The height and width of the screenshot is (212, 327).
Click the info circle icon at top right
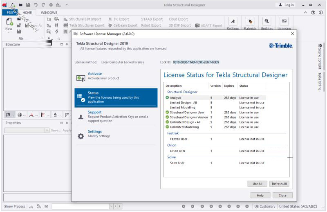(320, 13)
